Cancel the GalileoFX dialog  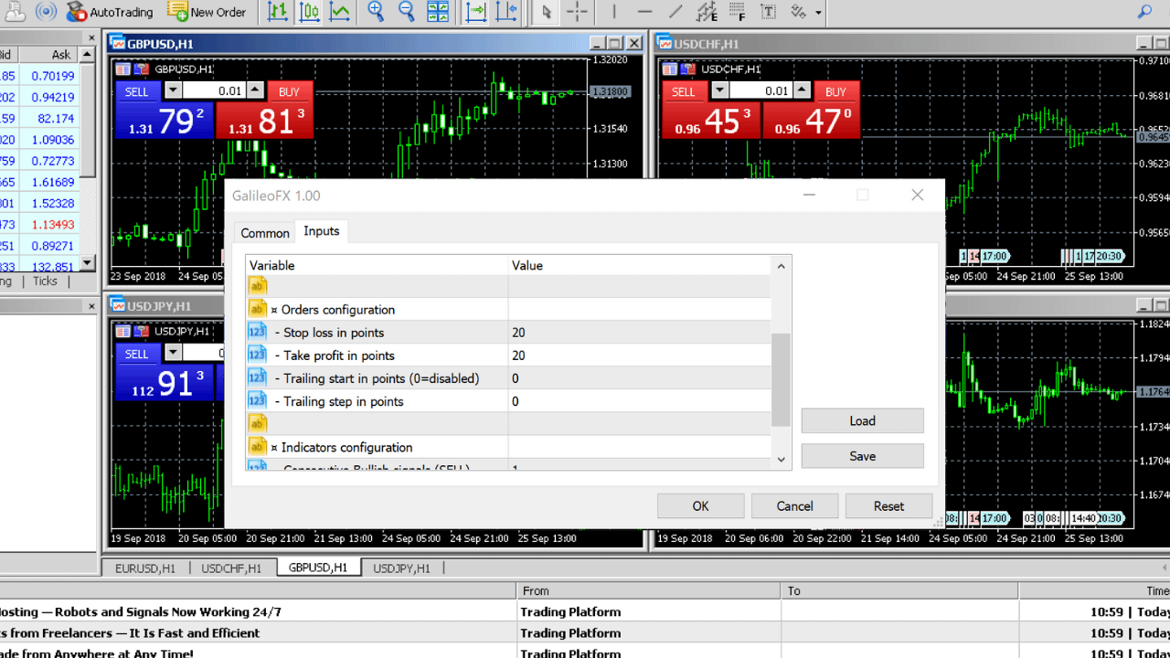pos(795,506)
